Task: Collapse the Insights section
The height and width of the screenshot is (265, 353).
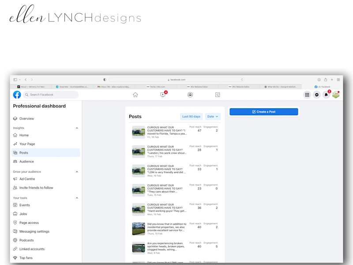Action: 77,128
